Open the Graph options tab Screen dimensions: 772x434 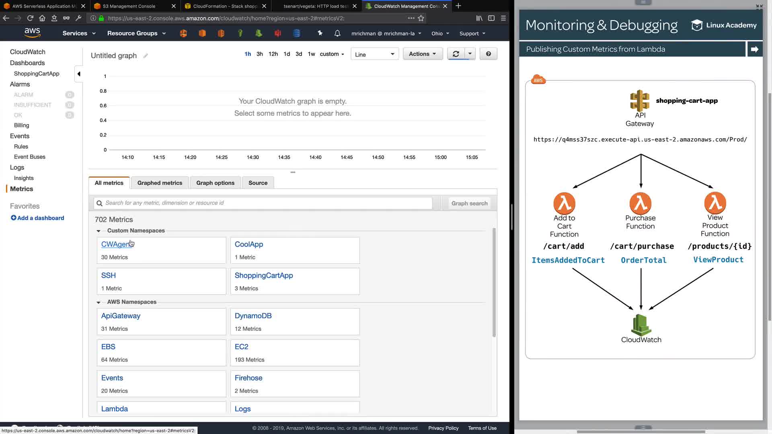coord(215,183)
